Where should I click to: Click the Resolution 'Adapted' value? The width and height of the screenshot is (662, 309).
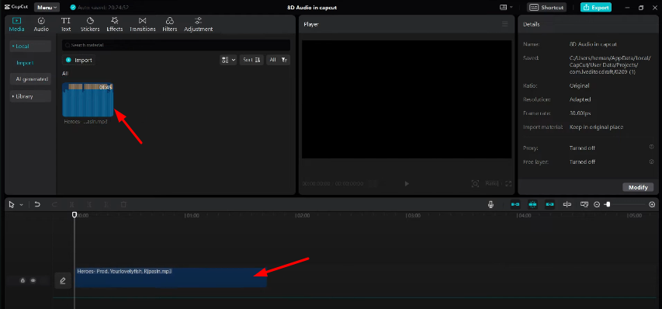click(580, 99)
